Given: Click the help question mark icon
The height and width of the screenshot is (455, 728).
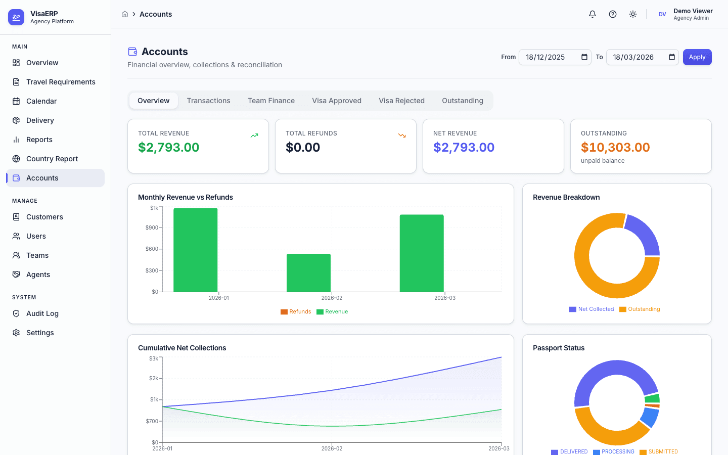Looking at the screenshot, I should coord(612,14).
